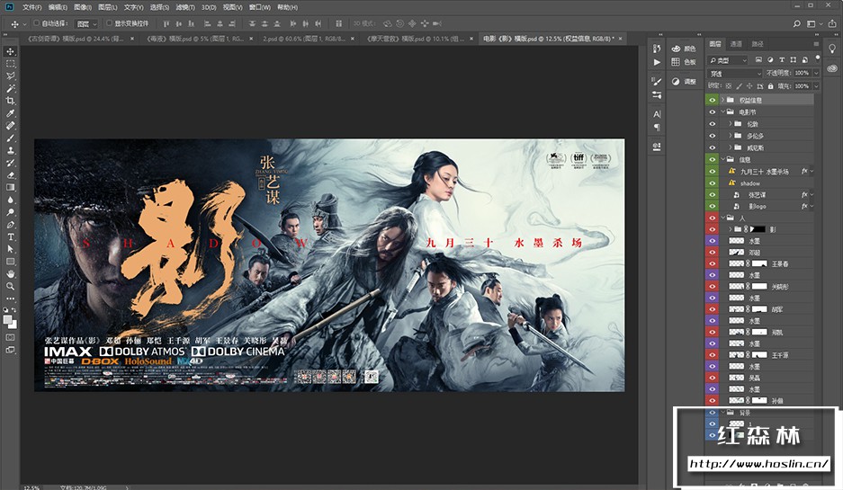
Task: Select the Zoom tool
Action: [x=10, y=287]
